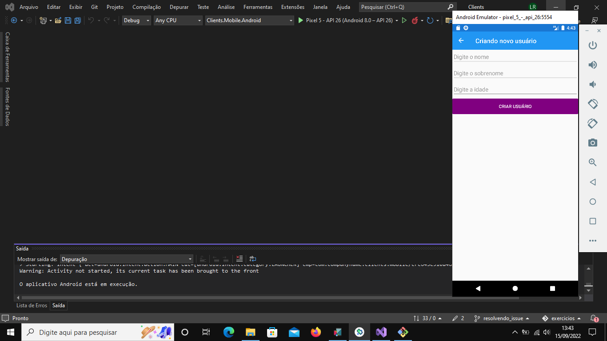Screen dimensions: 607x341
Task: Power off the Android emulator
Action: 592,45
